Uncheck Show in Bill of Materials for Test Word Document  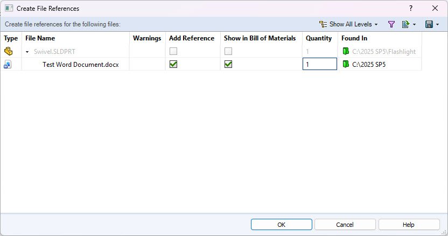point(228,64)
